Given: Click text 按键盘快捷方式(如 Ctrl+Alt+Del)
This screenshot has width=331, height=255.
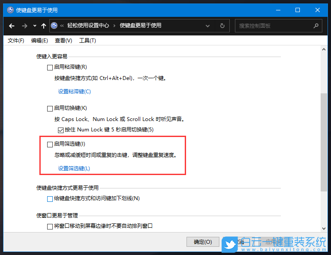Looking at the screenshot, I should pos(94,78).
